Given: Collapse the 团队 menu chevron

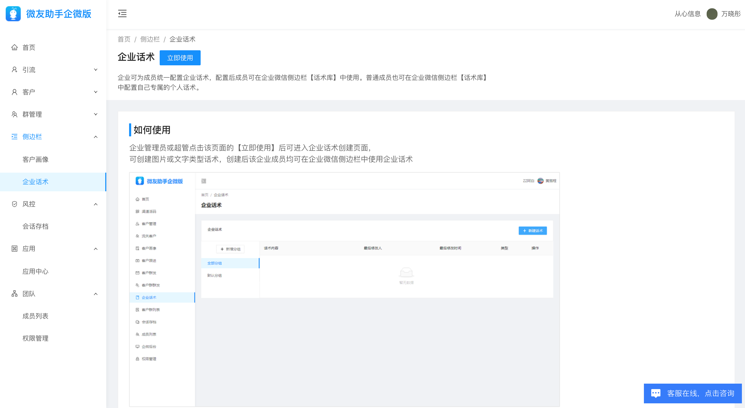Looking at the screenshot, I should [x=96, y=294].
